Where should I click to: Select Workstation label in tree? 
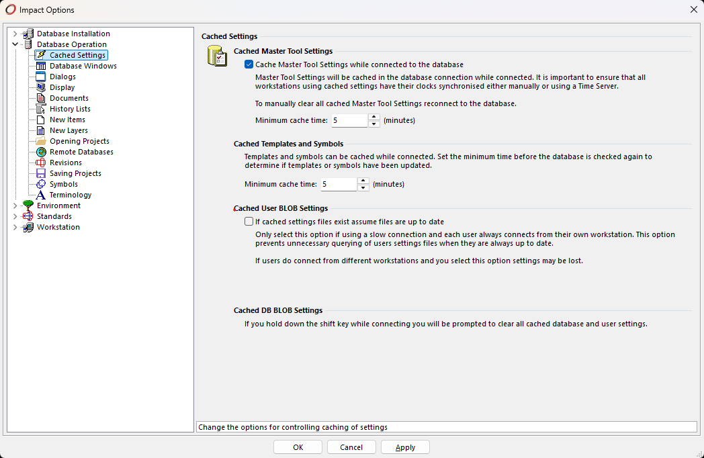coord(58,227)
